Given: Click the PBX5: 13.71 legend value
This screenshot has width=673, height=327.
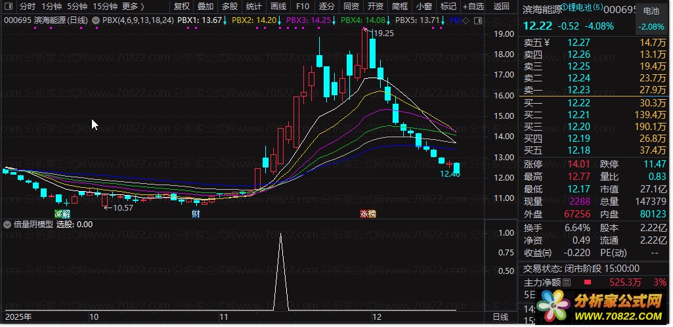Looking at the screenshot, I should click(x=417, y=20).
